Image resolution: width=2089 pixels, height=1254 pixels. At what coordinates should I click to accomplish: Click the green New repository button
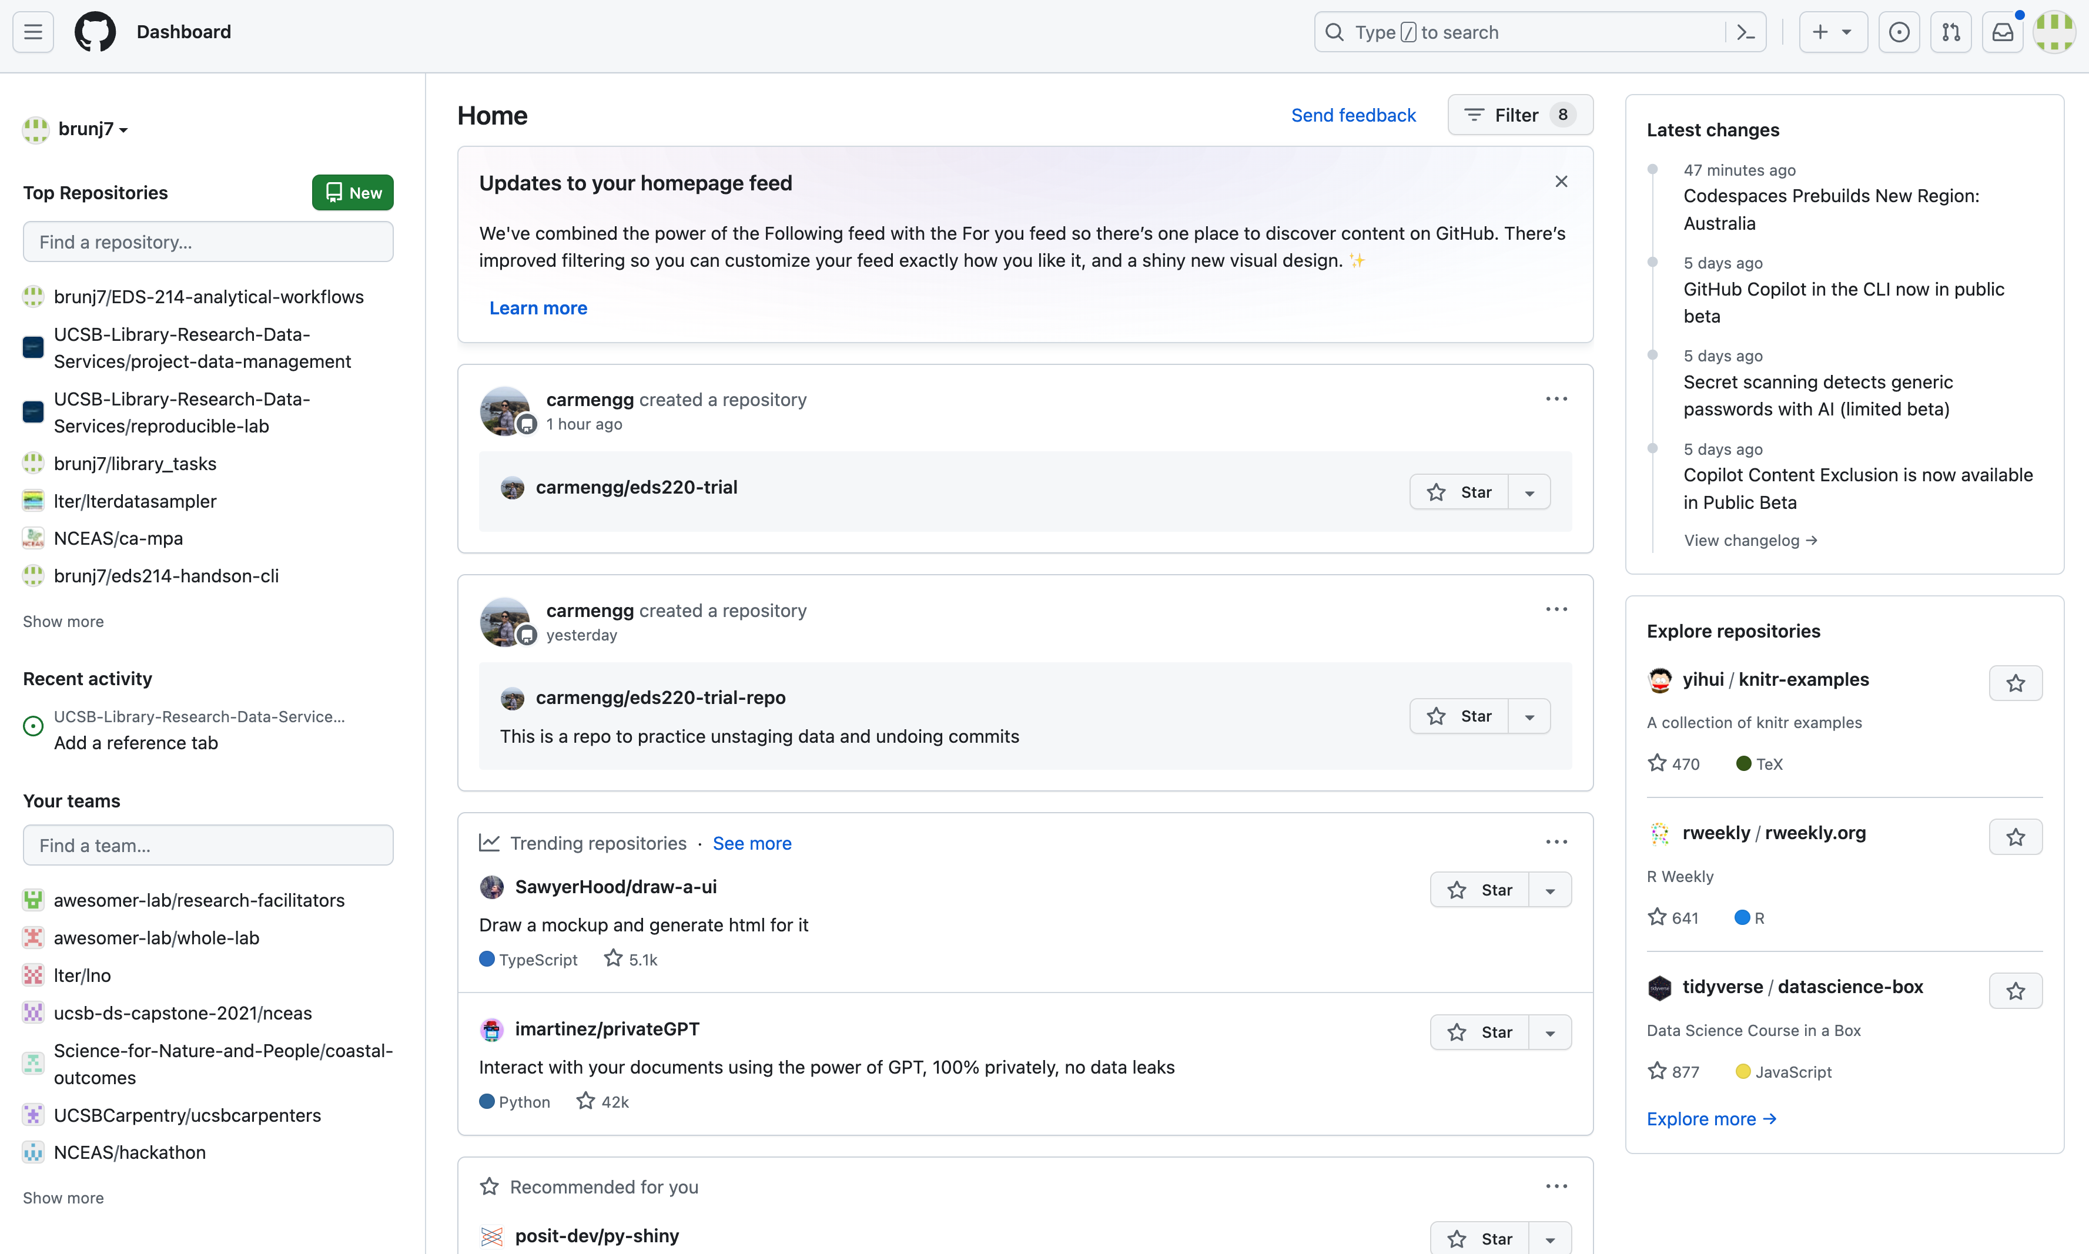pyautogui.click(x=353, y=193)
